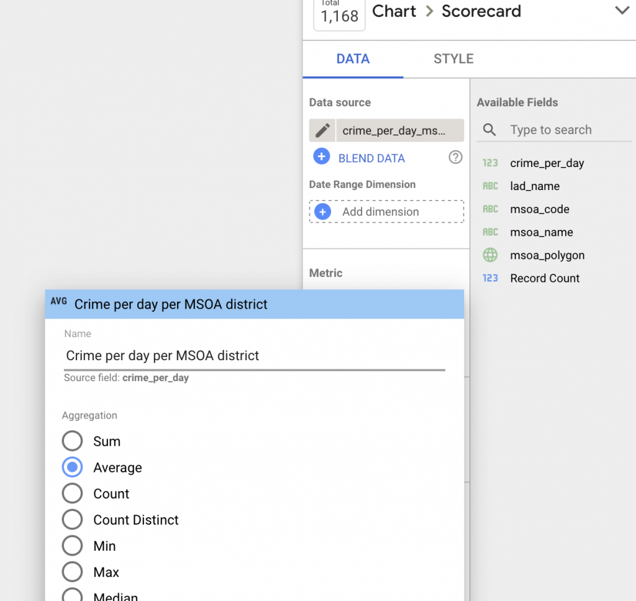
Task: Click the ABC type icon beside msoa_name
Action: [x=490, y=232]
